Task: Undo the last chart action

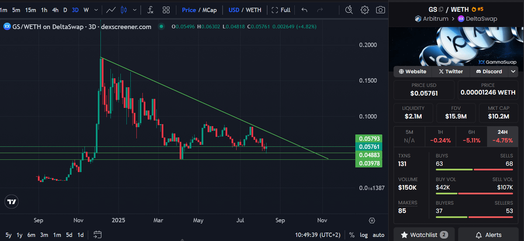Action: tap(304, 10)
